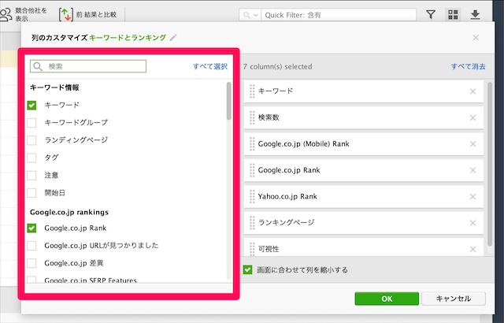This screenshot has height=323, width=504.
Task: Click the drag handle of キーワード row
Action: click(252, 91)
